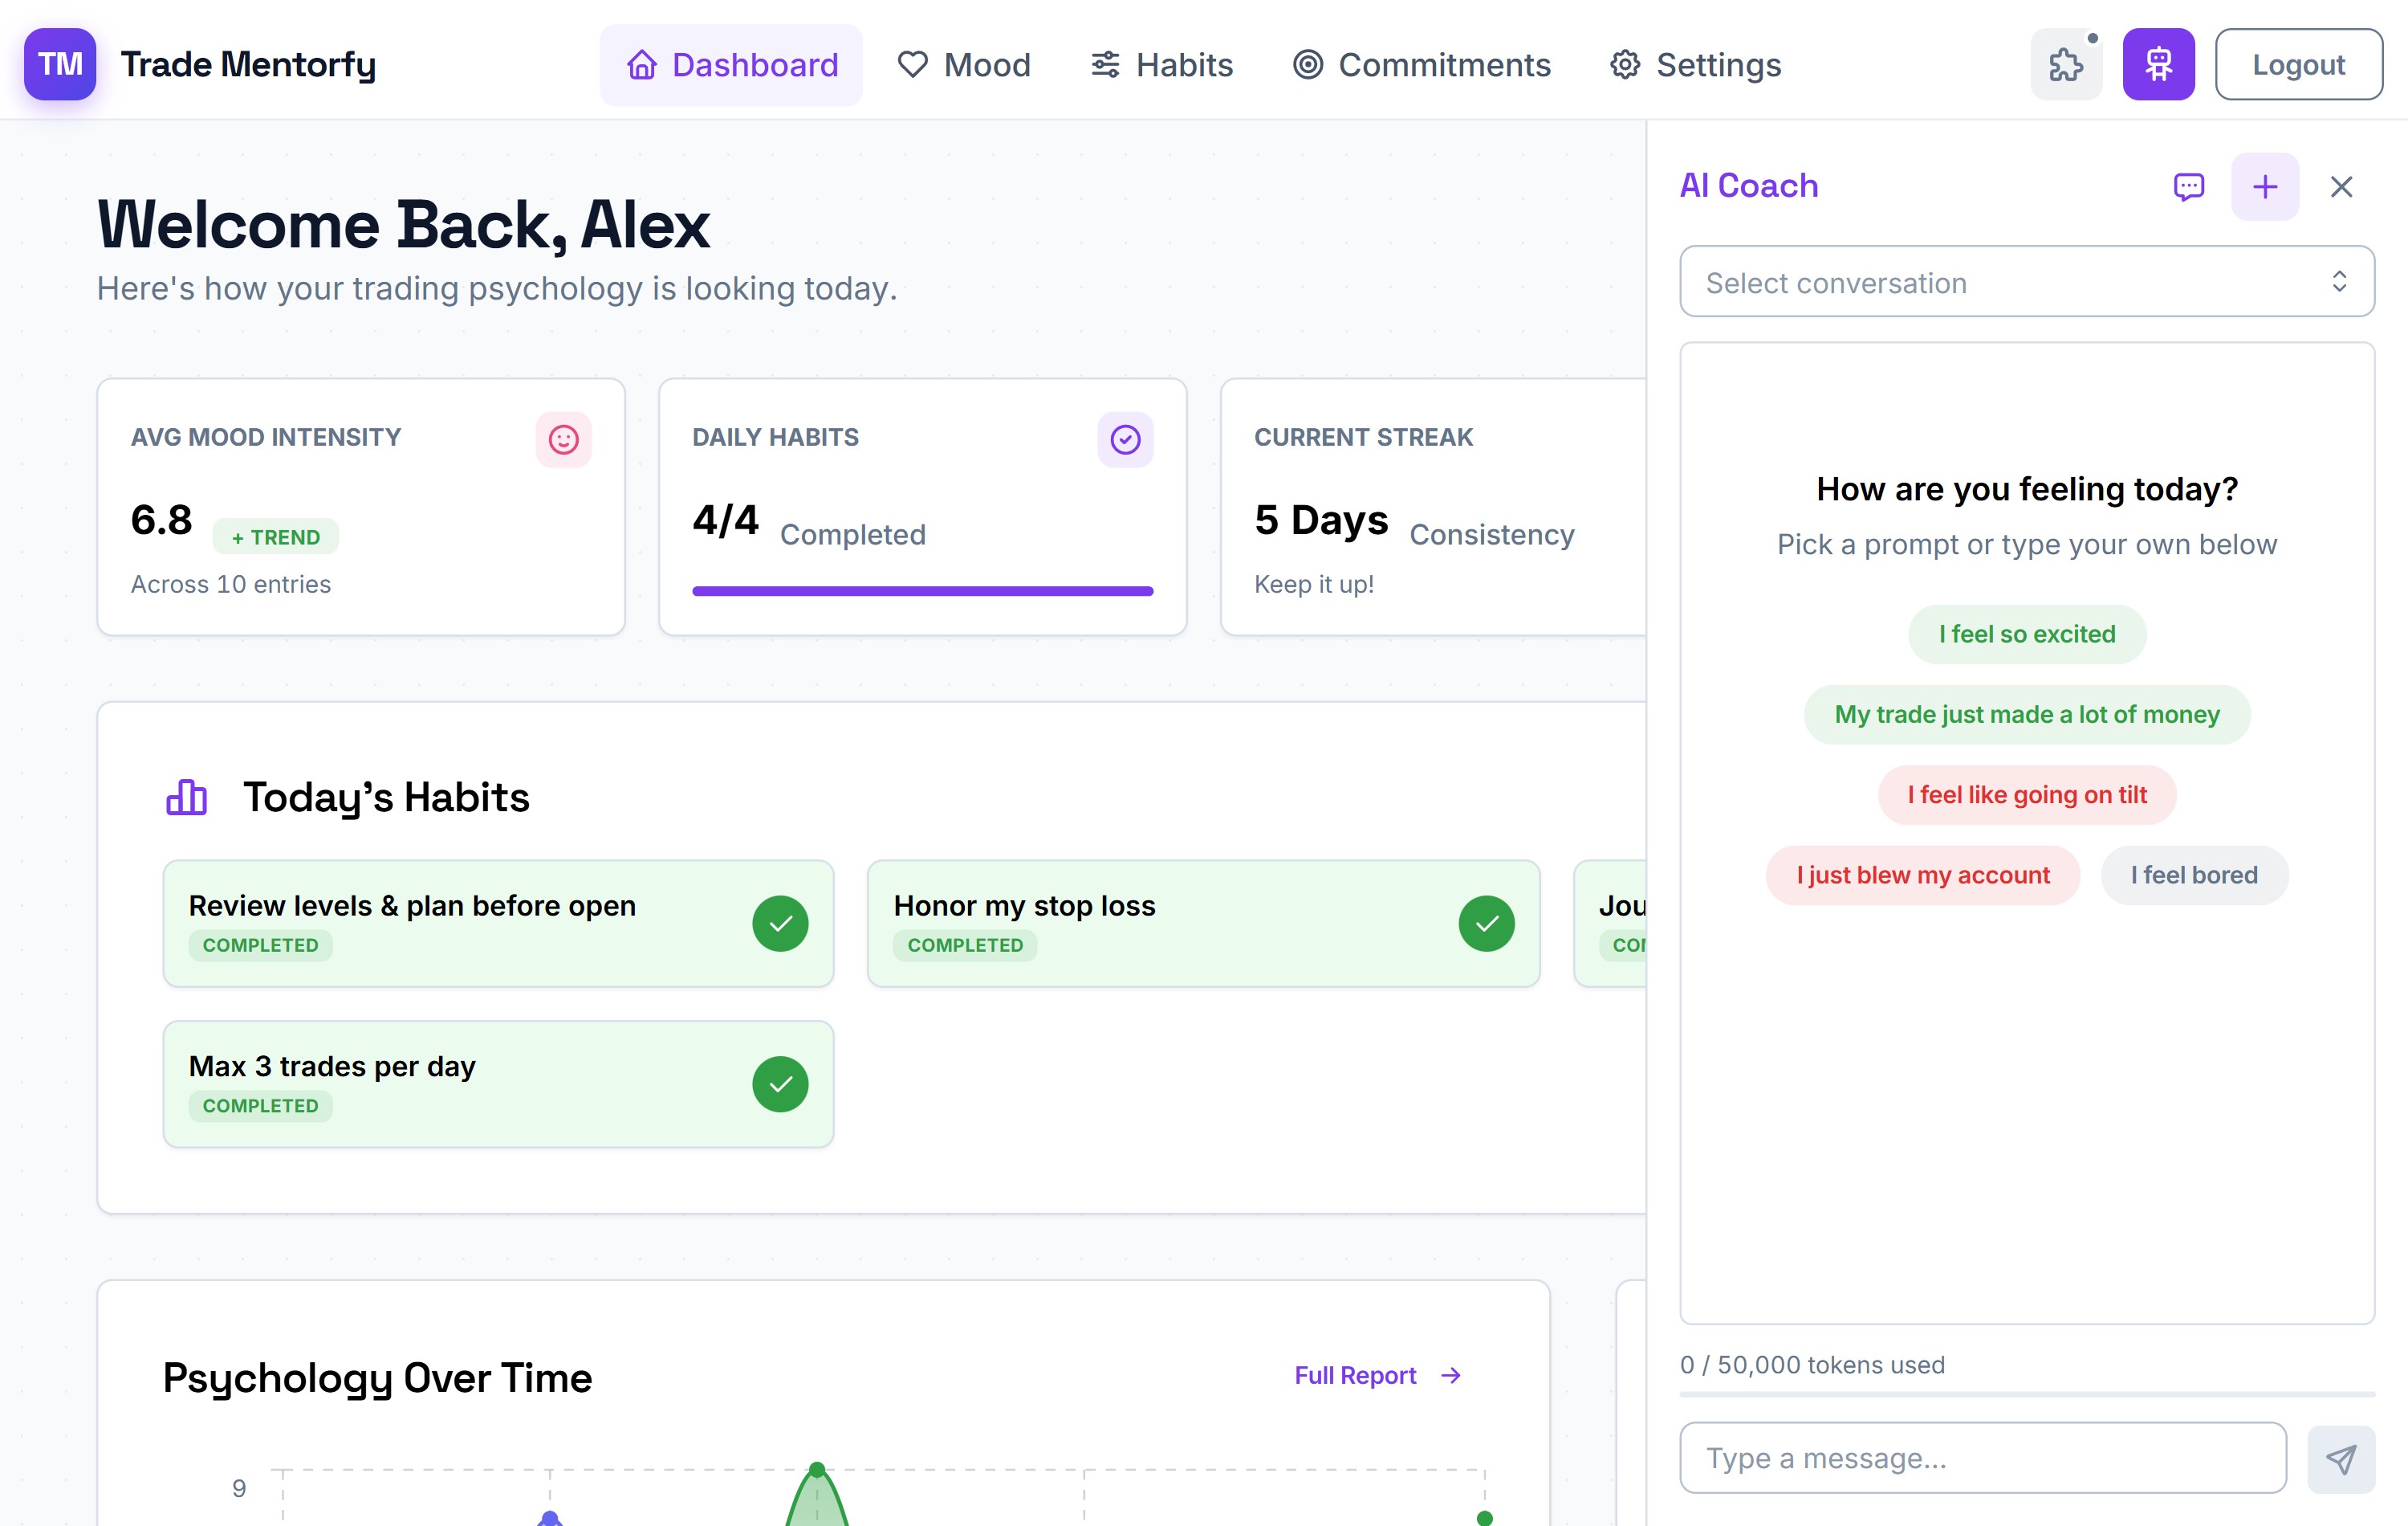Choose 'My trade just made a lot of money' prompt
The height and width of the screenshot is (1526, 2408).
2027,715
